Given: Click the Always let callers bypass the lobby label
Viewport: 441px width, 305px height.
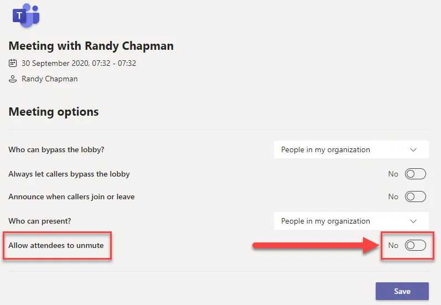Looking at the screenshot, I should [x=69, y=174].
